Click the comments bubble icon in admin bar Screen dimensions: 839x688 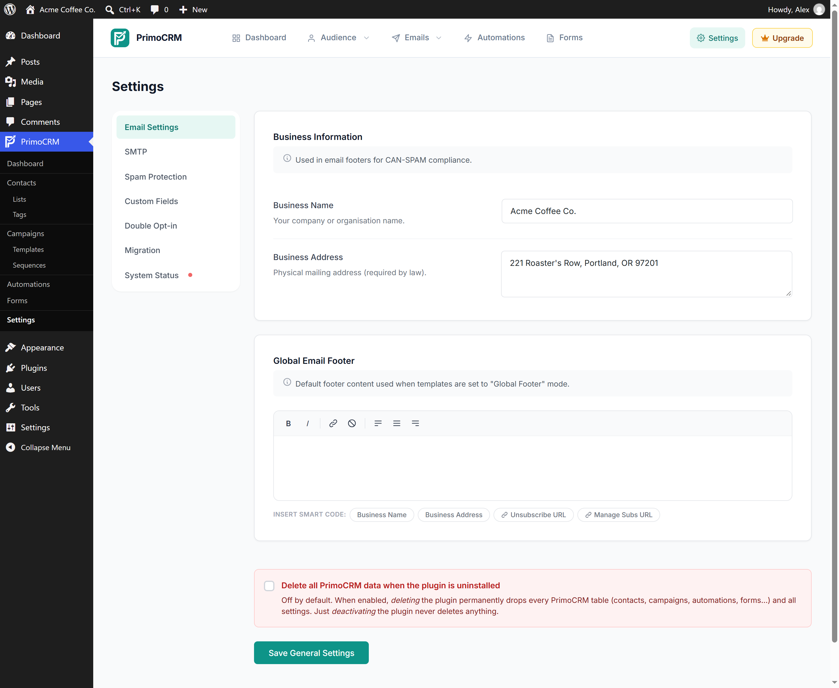click(154, 10)
